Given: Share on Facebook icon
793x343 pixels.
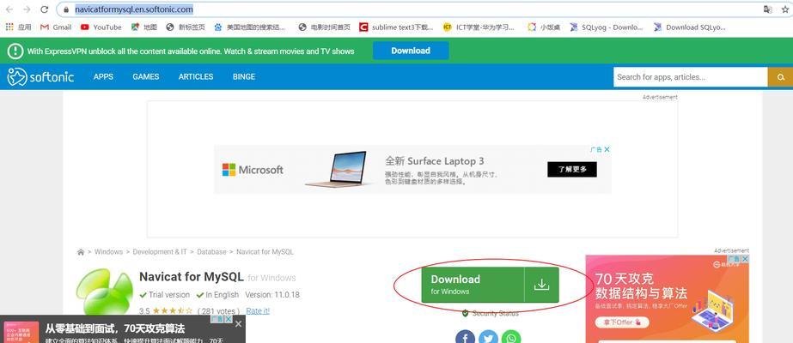Looking at the screenshot, I should (x=465, y=338).
